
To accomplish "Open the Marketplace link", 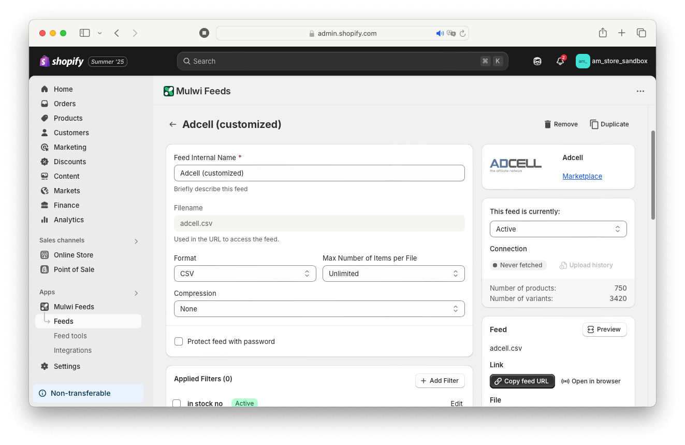I will pos(582,176).
